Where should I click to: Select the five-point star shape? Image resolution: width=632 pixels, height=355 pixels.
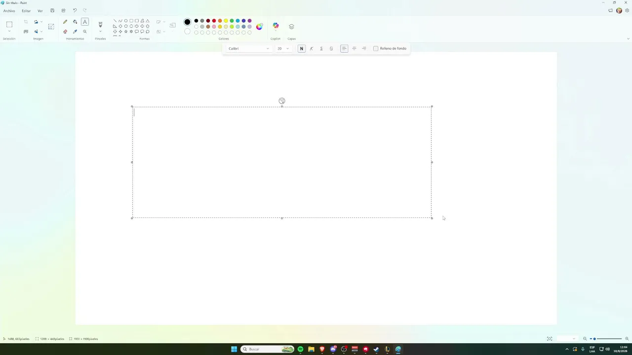[x=126, y=32]
